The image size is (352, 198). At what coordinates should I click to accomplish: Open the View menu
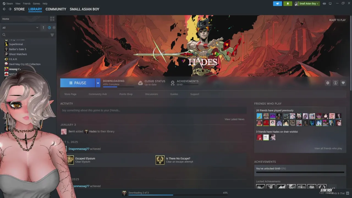tap(18, 4)
